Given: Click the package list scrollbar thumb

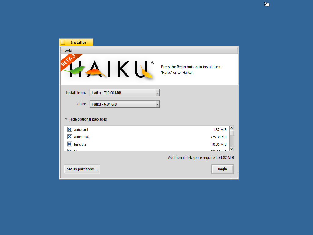Looking at the screenshot, I should pyautogui.click(x=232, y=133).
